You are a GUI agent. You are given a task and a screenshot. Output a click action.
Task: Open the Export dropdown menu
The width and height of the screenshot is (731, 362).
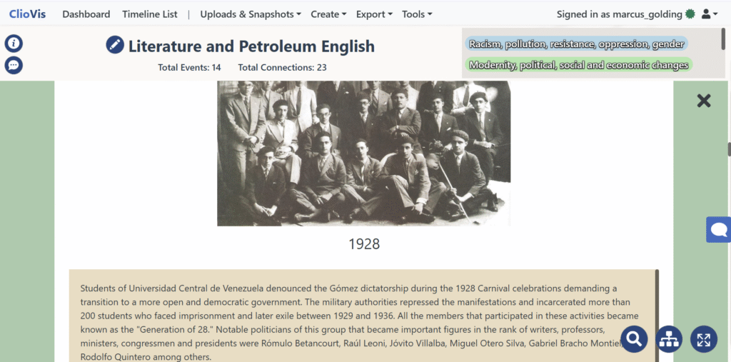(x=374, y=14)
